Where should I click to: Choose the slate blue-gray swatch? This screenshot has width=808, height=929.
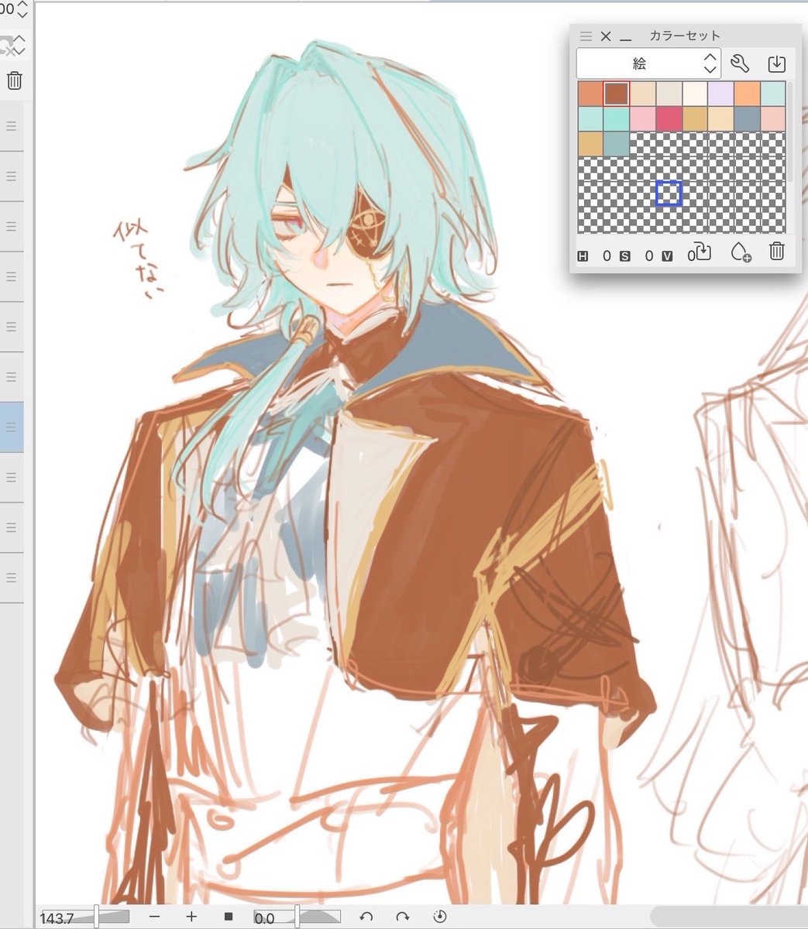click(x=748, y=119)
